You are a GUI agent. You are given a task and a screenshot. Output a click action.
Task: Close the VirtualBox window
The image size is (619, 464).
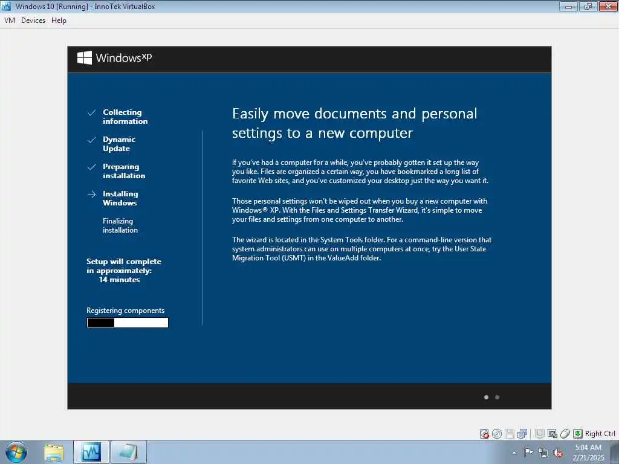click(x=608, y=6)
